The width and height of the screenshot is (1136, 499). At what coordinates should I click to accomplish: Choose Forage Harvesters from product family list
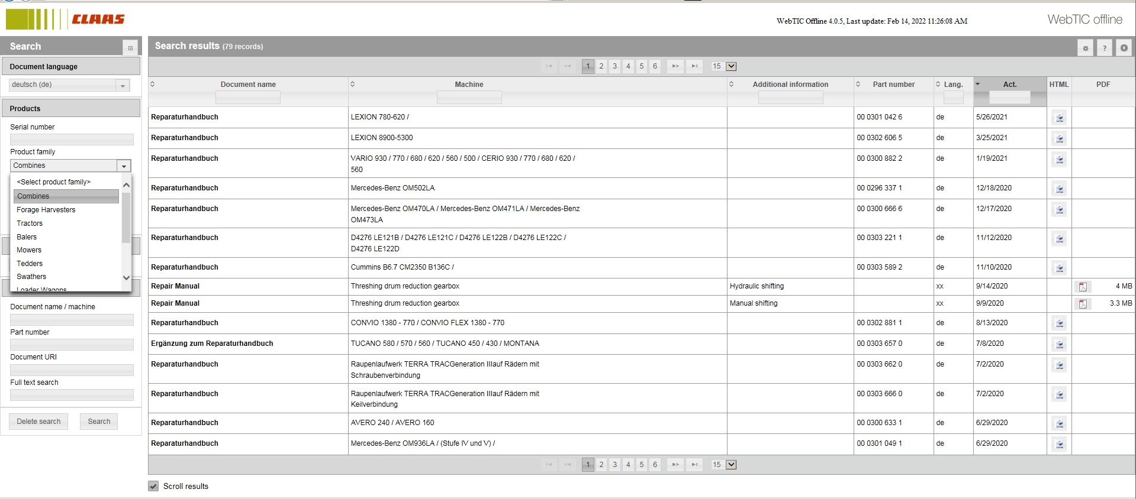[66, 210]
